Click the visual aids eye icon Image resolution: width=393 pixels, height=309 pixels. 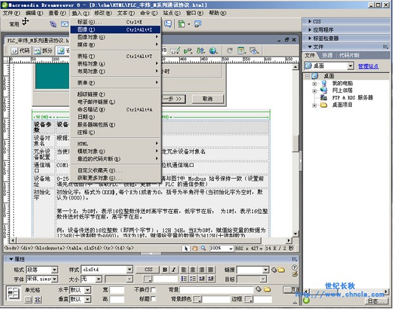(254, 51)
